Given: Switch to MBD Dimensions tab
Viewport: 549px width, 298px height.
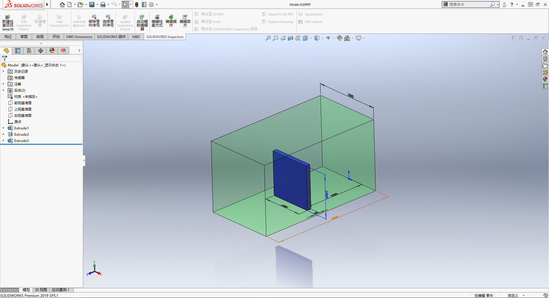Looking at the screenshot, I should pos(79,37).
